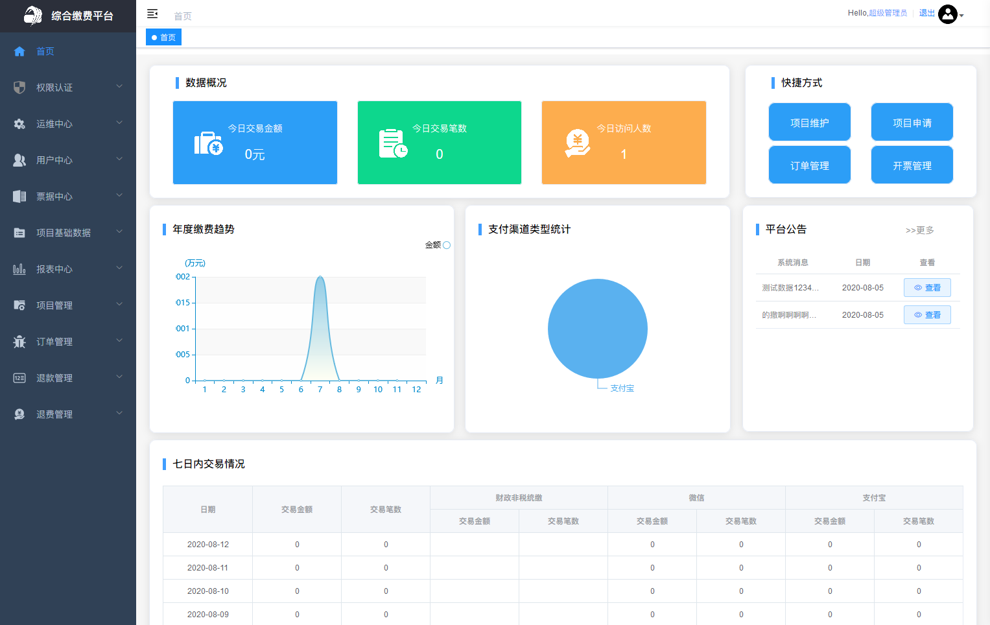Click the 项目基础数据 sidebar icon
The height and width of the screenshot is (625, 990).
tap(19, 233)
